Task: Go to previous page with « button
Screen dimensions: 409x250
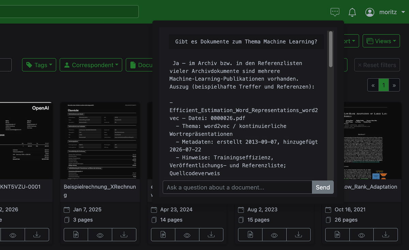Action: point(373,85)
